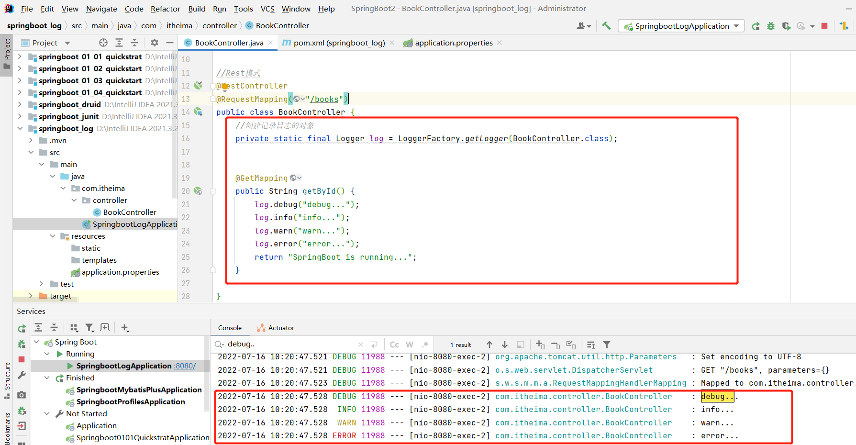This screenshot has width=856, height=445.
Task: Switch to the Actuator tab
Action: 276,328
